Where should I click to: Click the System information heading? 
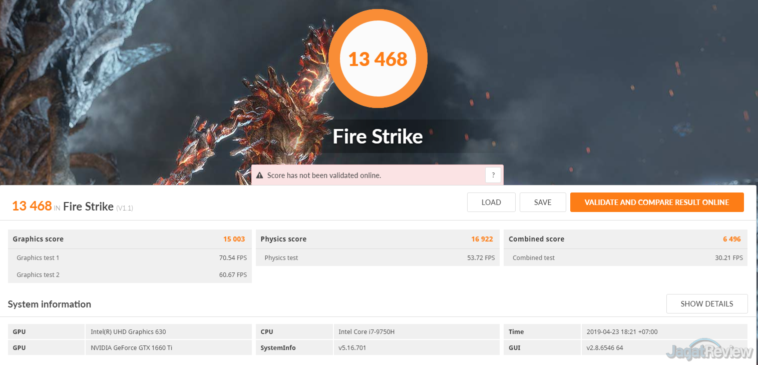(50, 304)
